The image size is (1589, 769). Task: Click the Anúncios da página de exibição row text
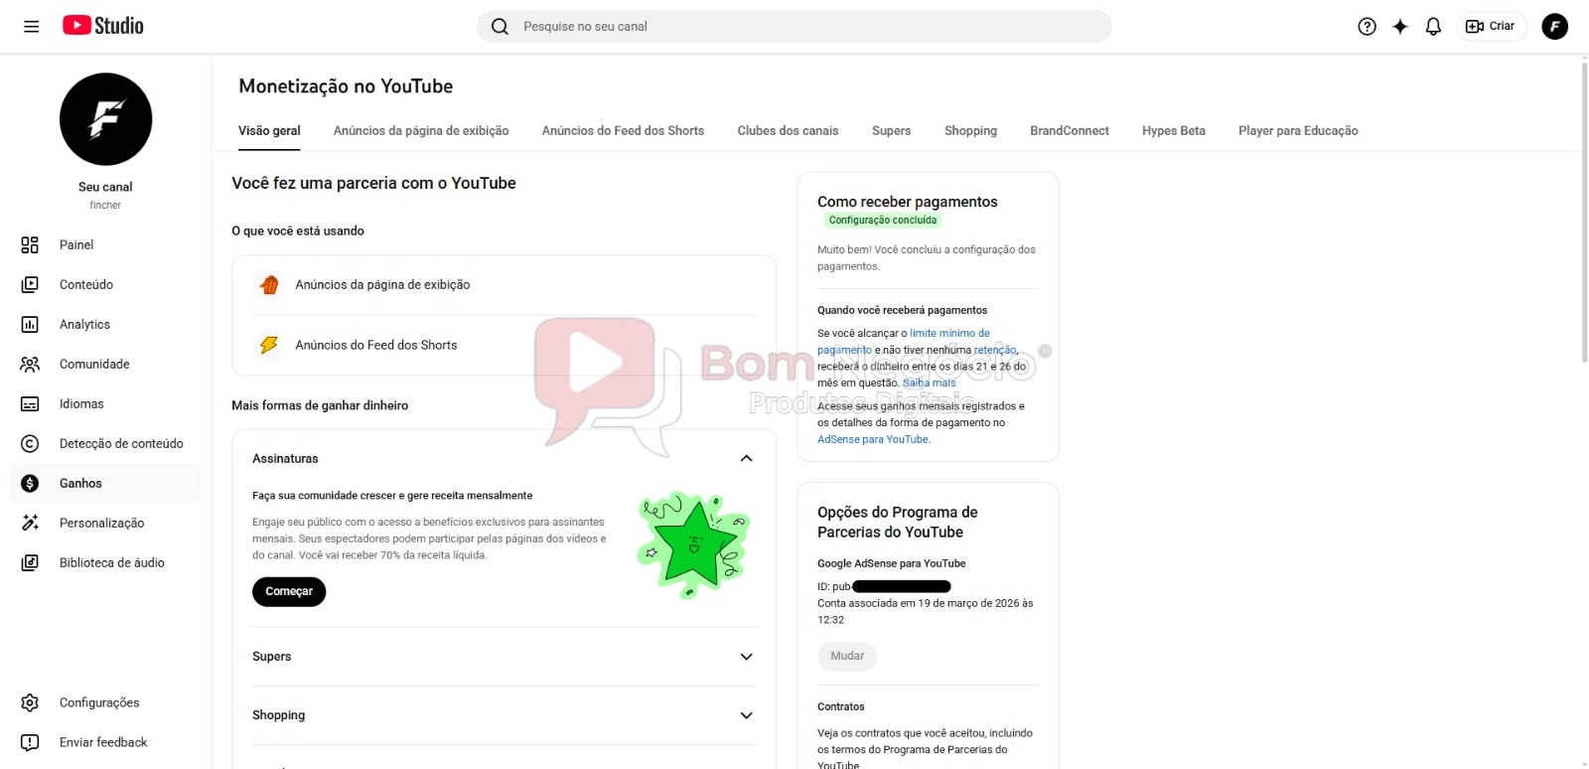382,284
